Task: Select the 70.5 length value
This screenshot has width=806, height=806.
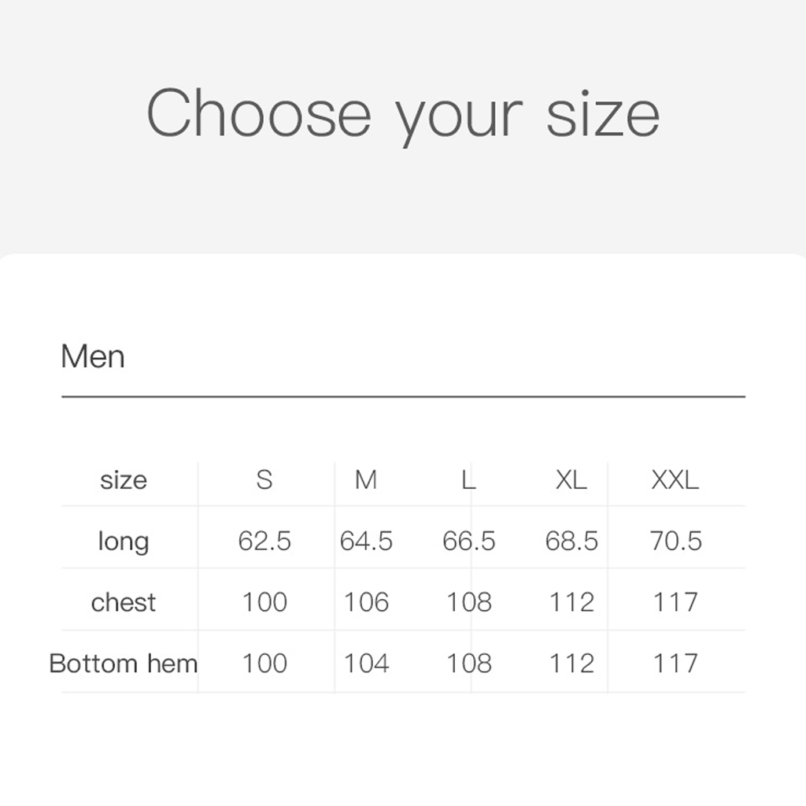Action: click(675, 542)
